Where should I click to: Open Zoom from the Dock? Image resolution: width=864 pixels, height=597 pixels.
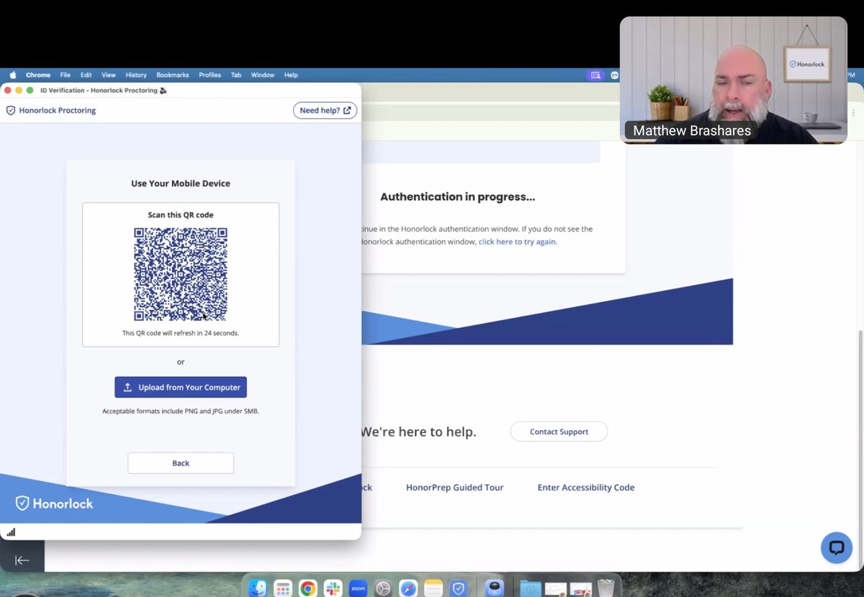358,588
